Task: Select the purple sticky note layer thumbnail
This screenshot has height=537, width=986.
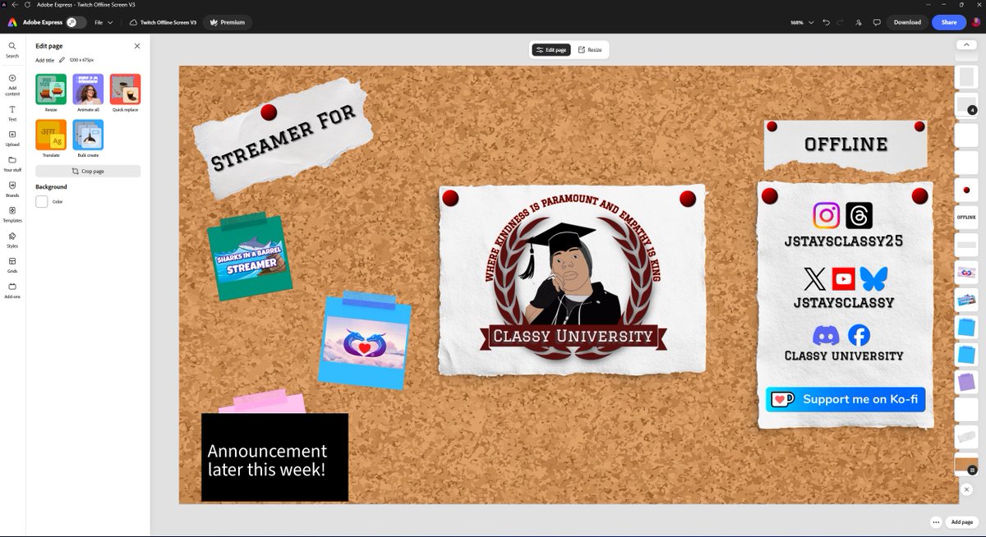Action: tap(966, 382)
